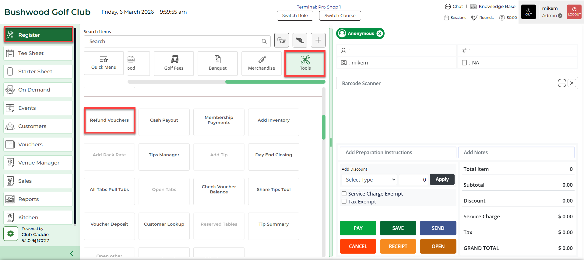This screenshot has height=260, width=584.
Task: Remove the Anonymous customer with the X icon
Action: pos(380,33)
